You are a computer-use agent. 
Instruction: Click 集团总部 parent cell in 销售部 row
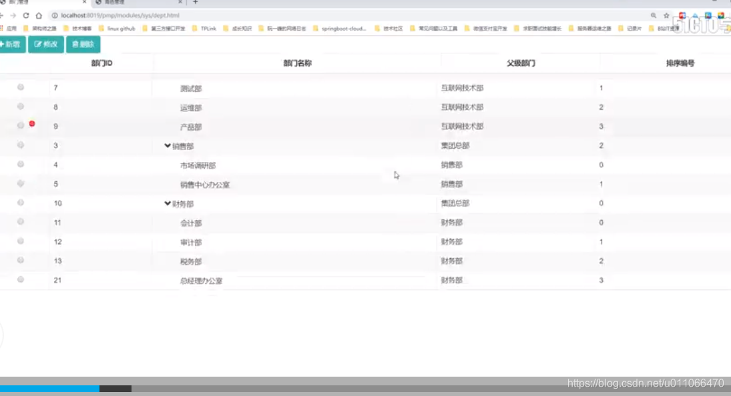[455, 145]
